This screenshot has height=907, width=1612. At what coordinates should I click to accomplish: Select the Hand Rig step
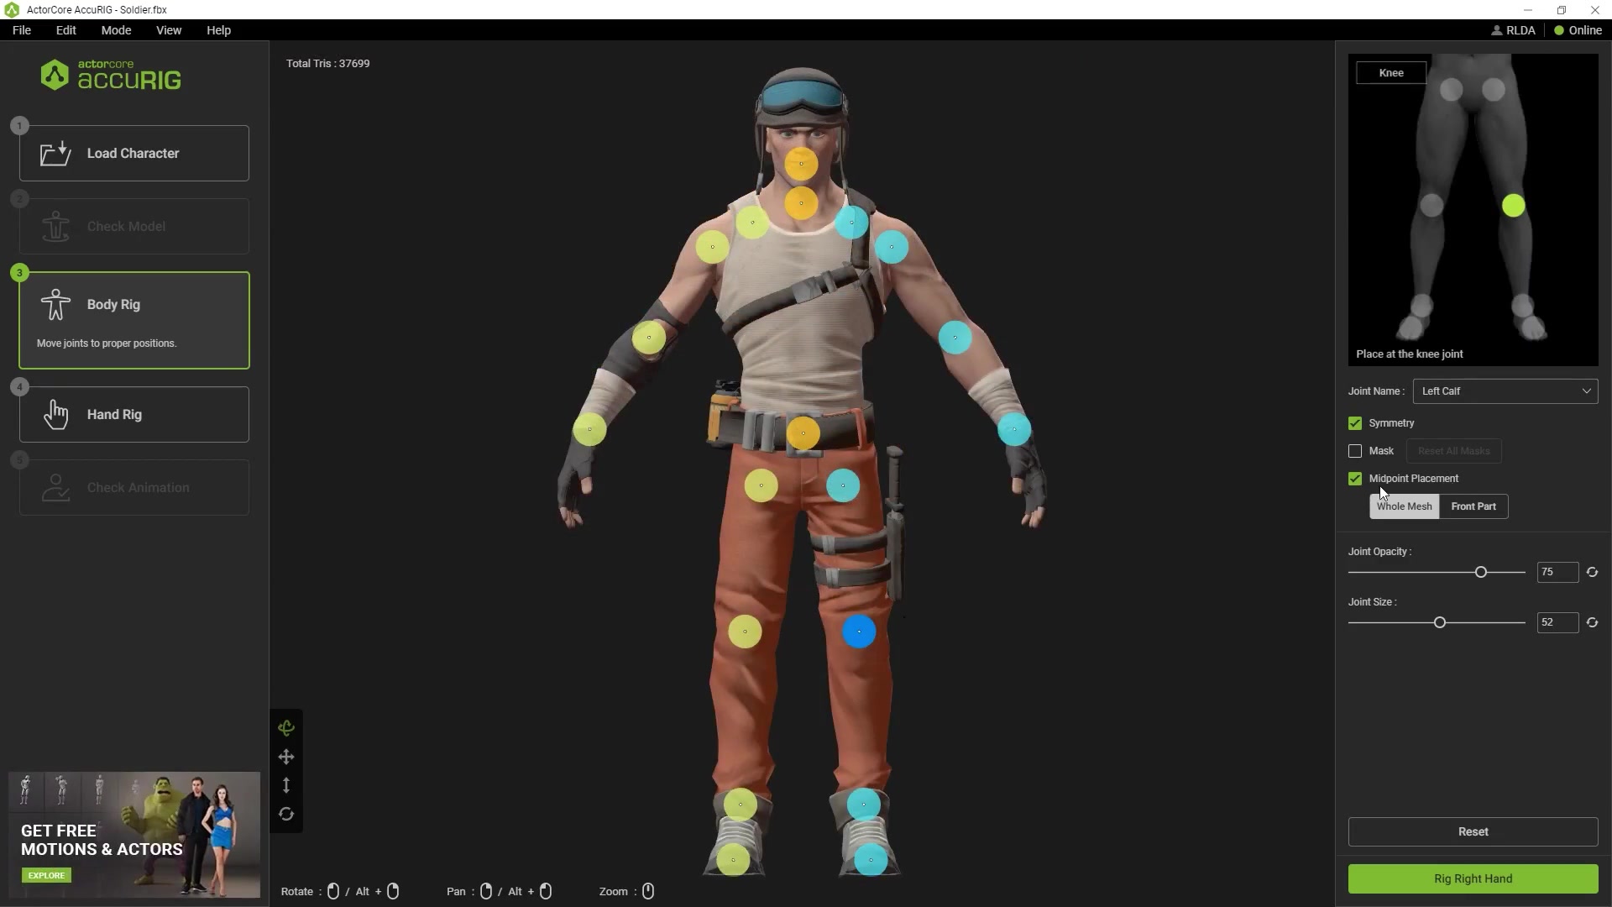pos(133,414)
